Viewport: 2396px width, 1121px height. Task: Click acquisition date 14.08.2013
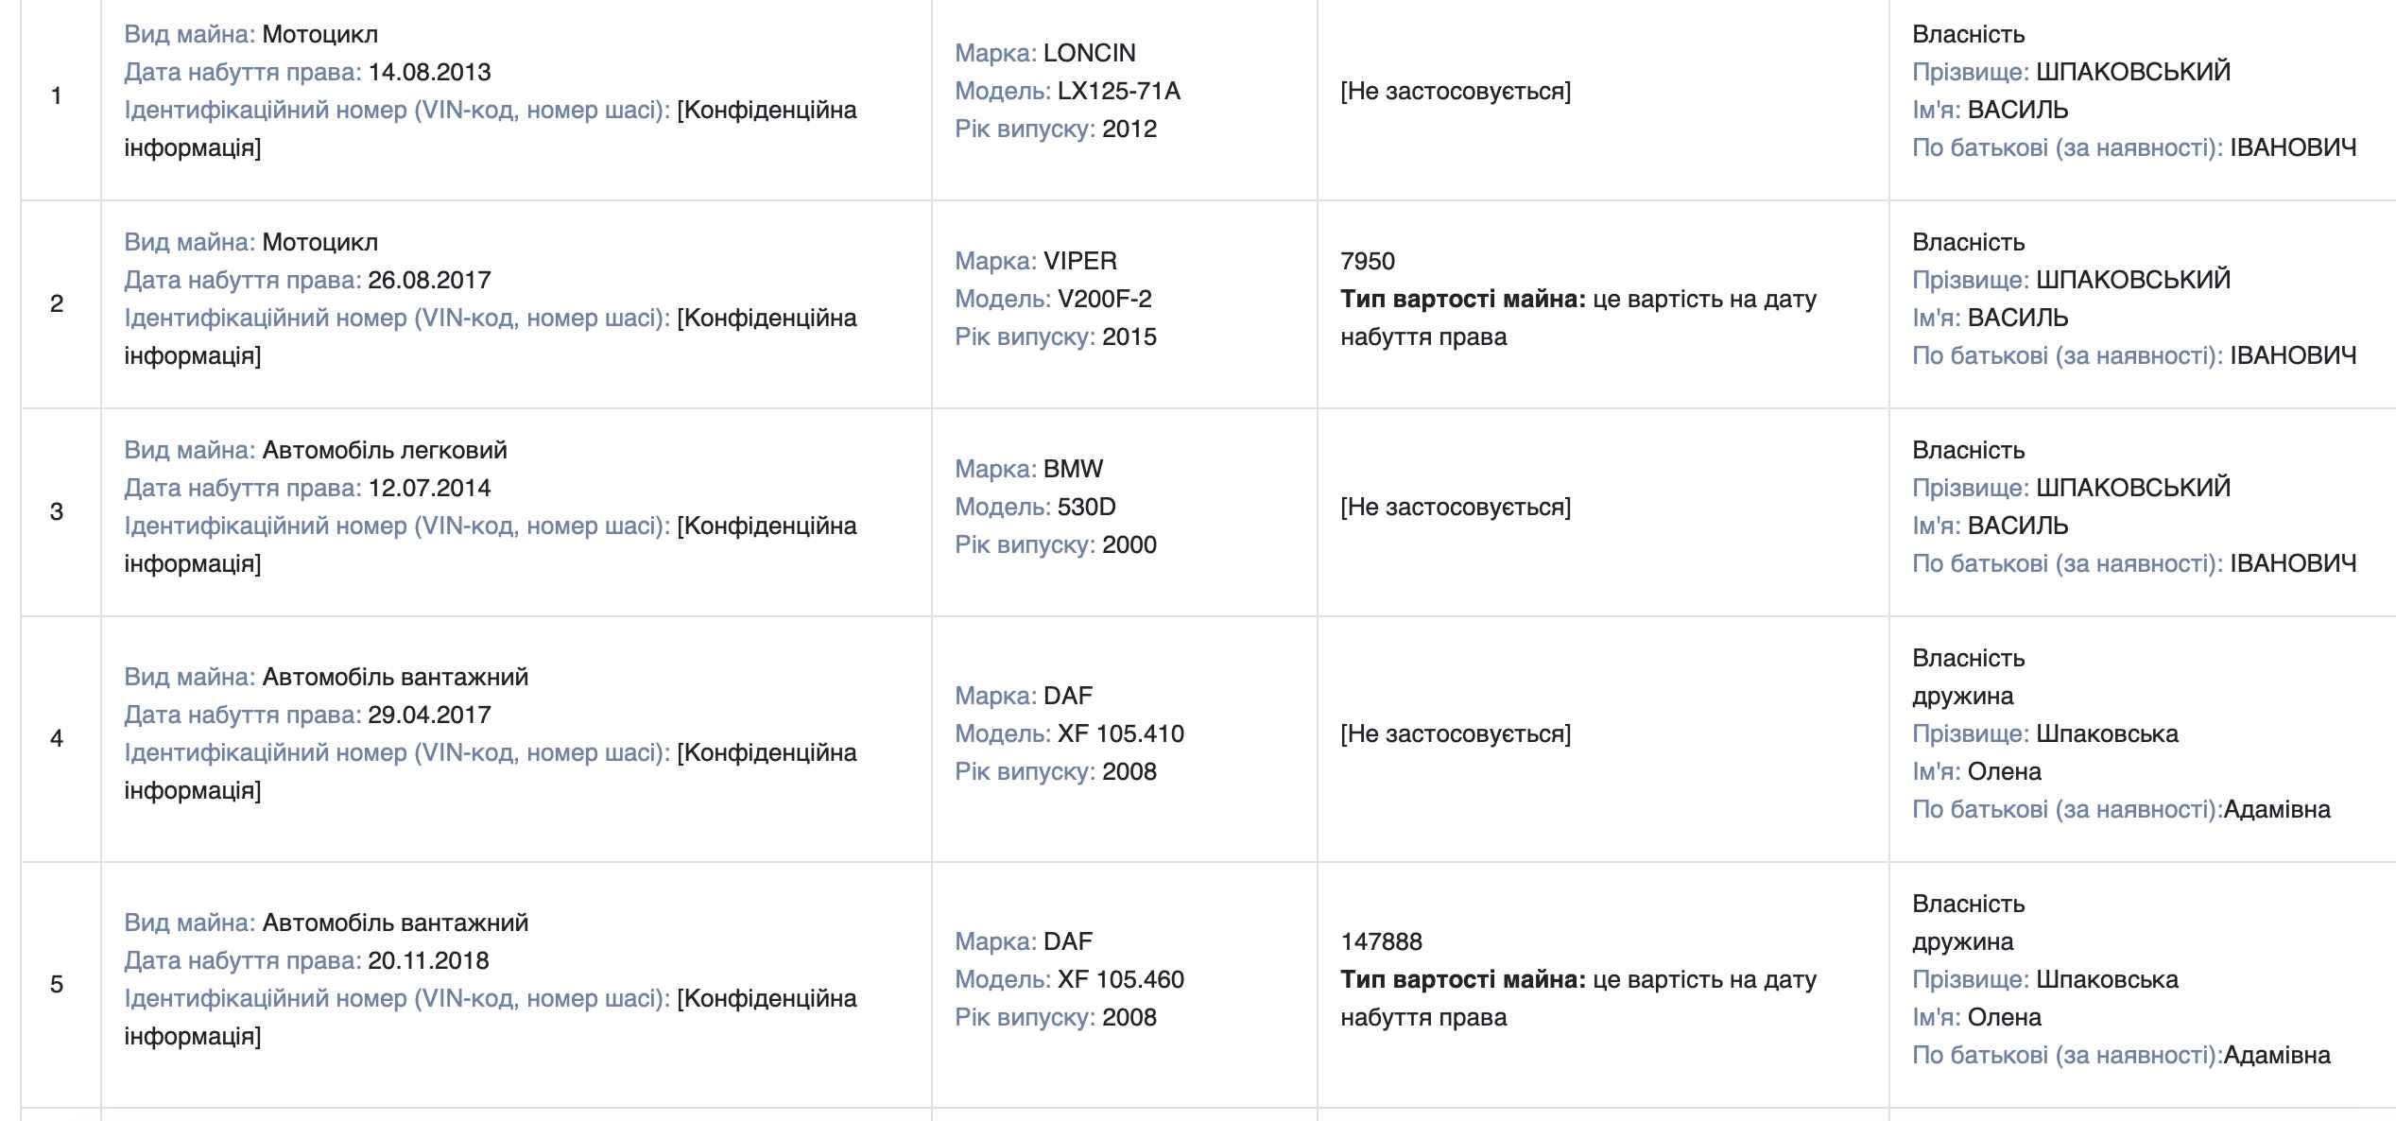point(429,72)
